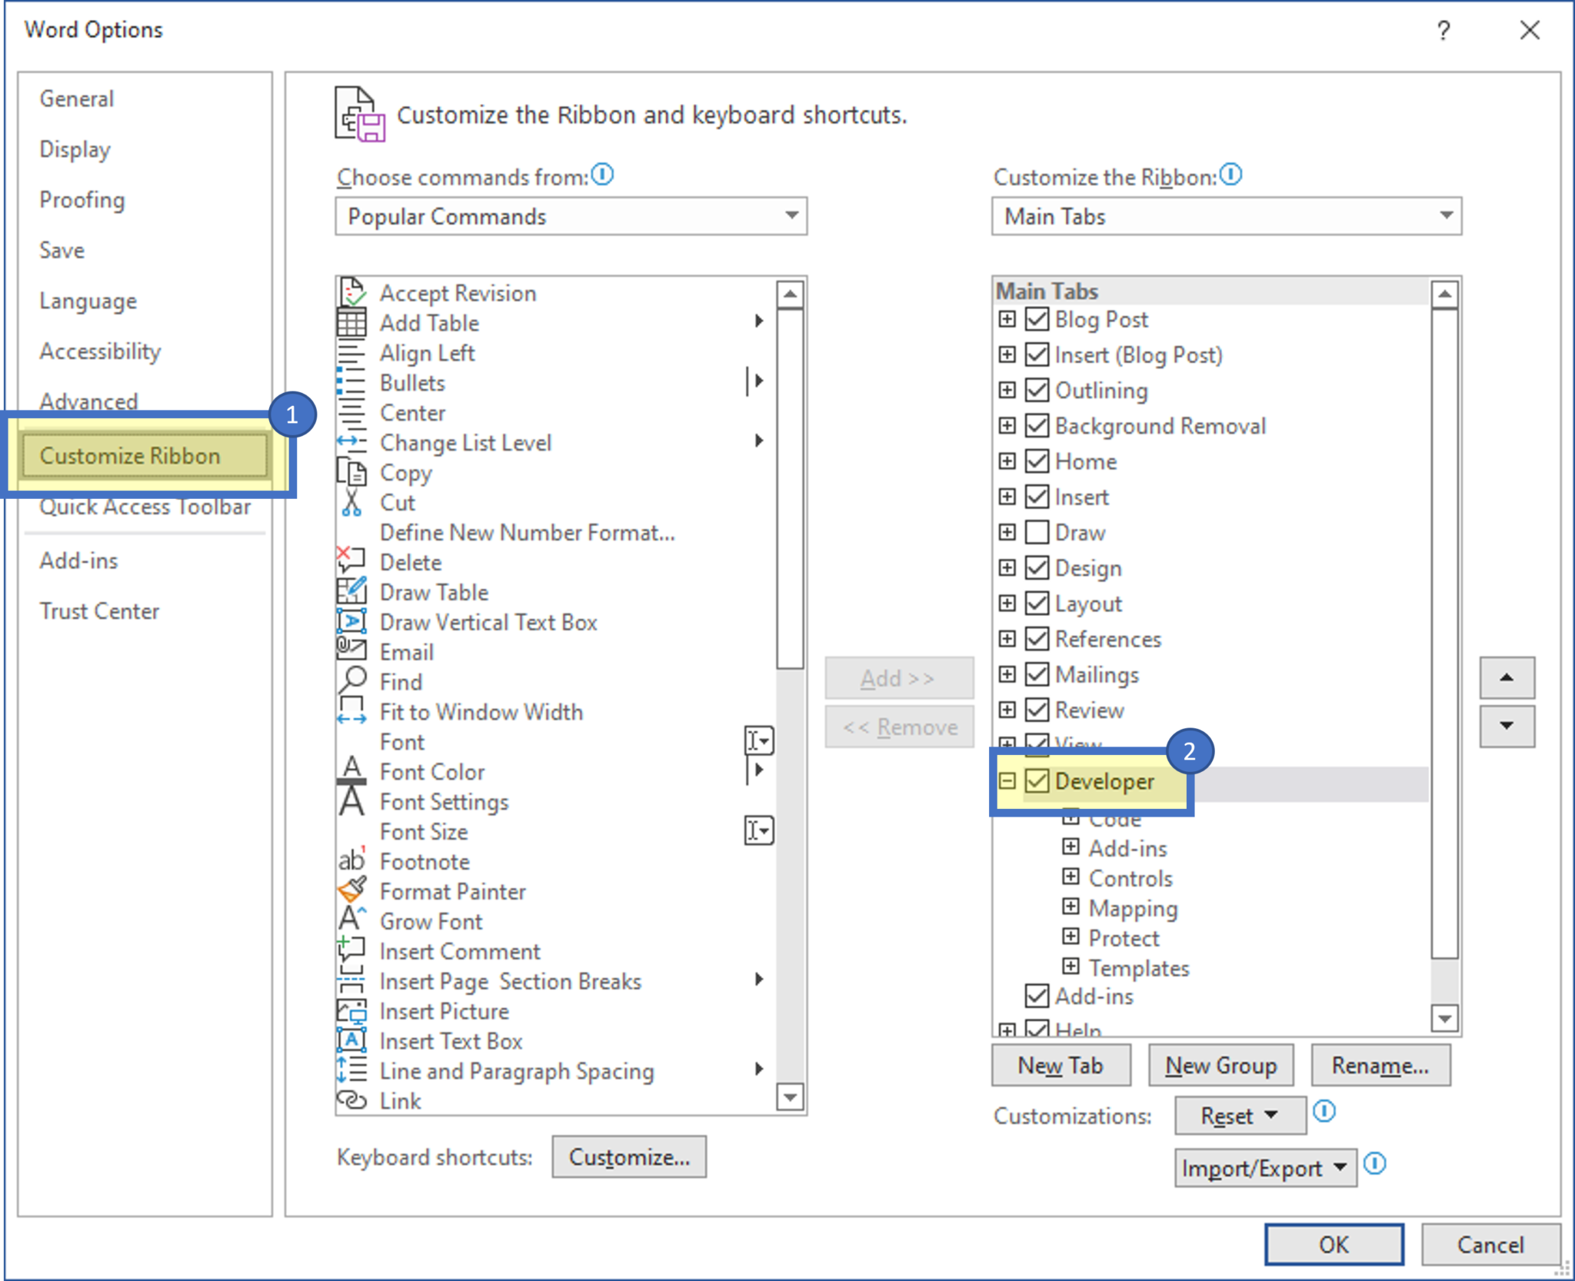Open the Trust Center settings page
Screen dimensions: 1575x1281
pos(100,611)
